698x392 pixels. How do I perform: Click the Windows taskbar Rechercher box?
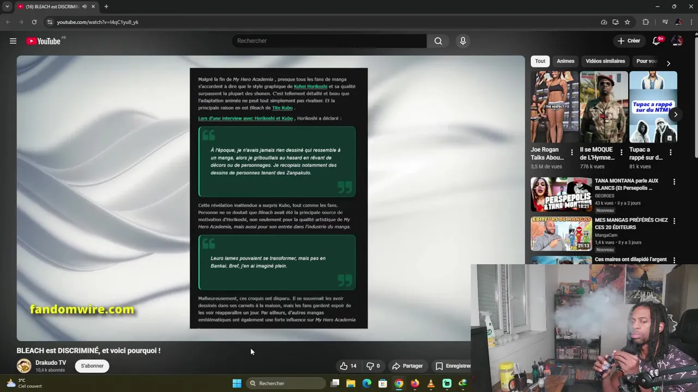285,383
